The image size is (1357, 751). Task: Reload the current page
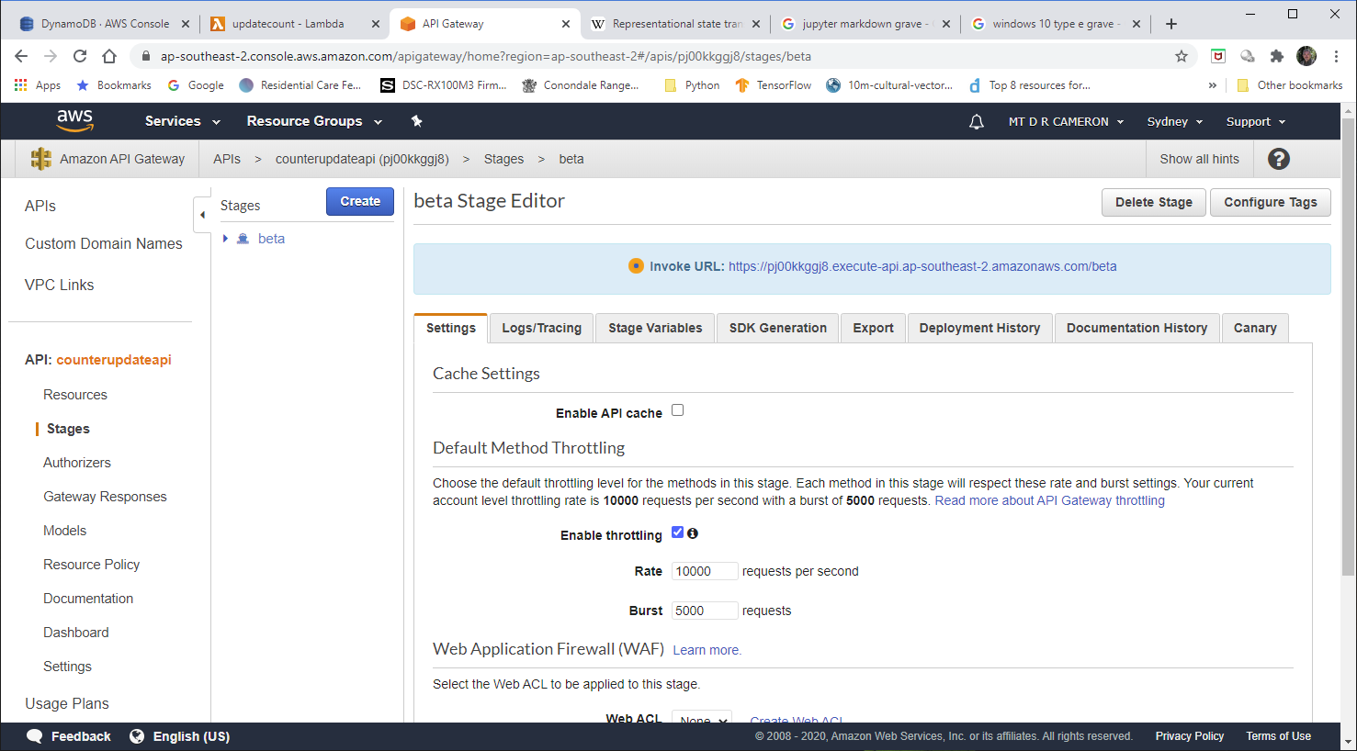80,56
